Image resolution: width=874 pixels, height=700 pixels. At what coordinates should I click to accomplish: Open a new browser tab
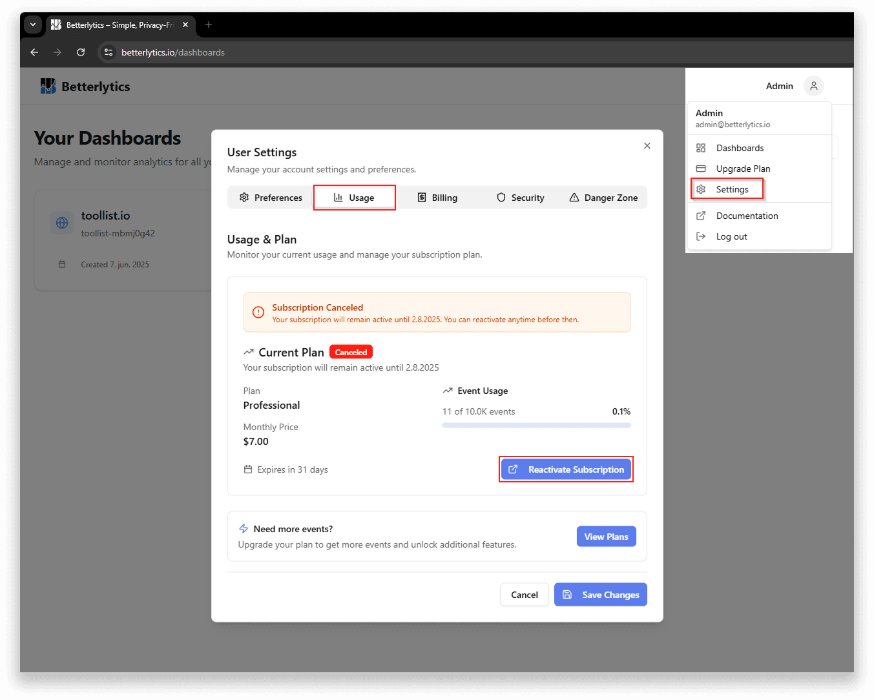[x=208, y=25]
